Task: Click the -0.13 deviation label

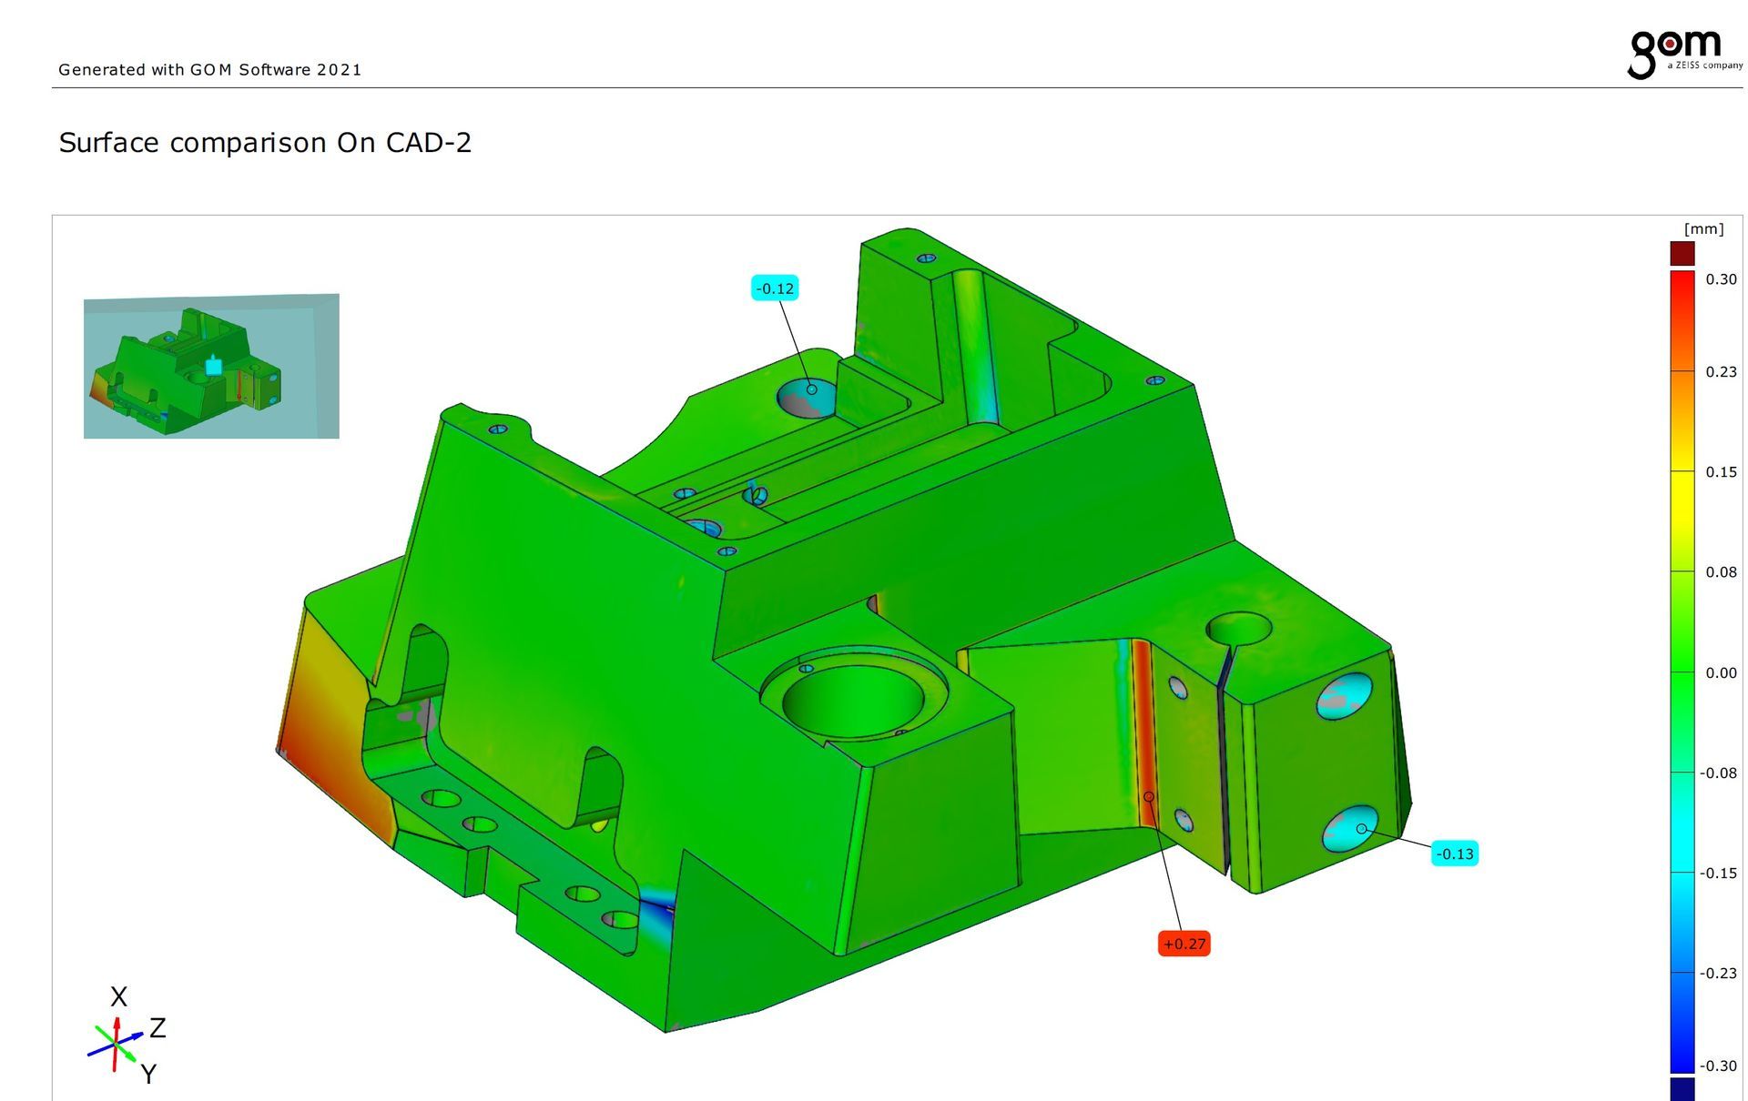Action: [x=1454, y=854]
